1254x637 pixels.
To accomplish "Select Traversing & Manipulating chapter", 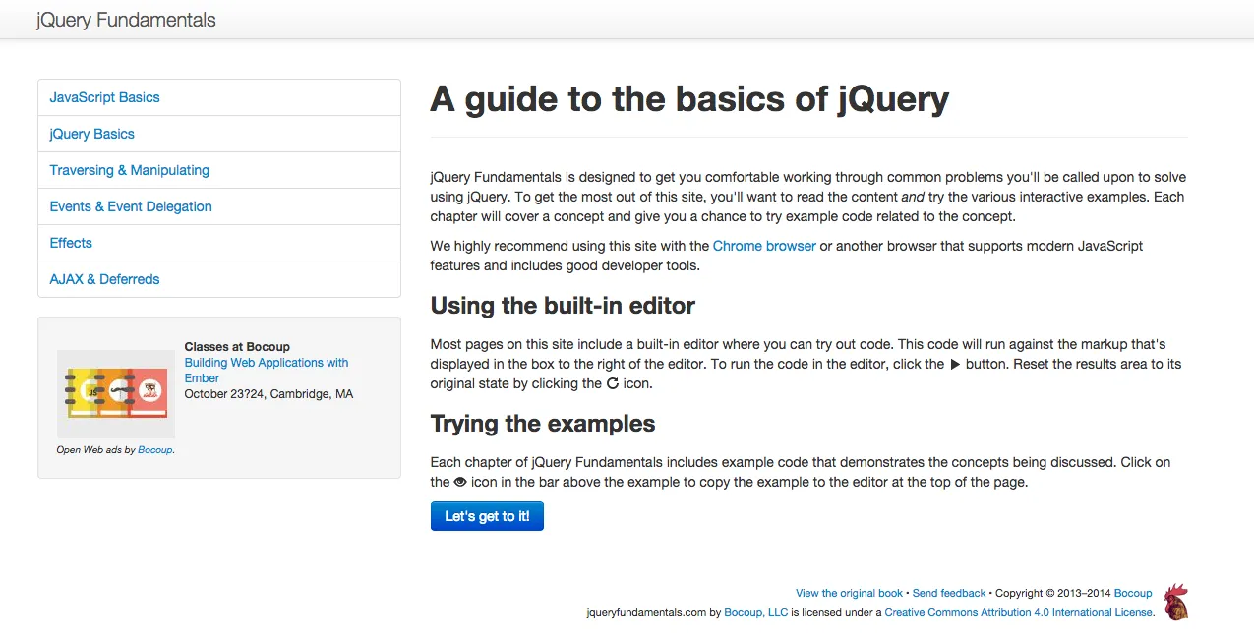I will [218, 170].
